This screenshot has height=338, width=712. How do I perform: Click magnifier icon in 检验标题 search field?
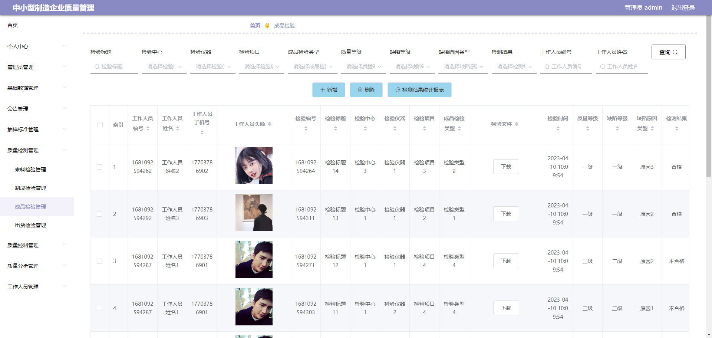(x=97, y=67)
